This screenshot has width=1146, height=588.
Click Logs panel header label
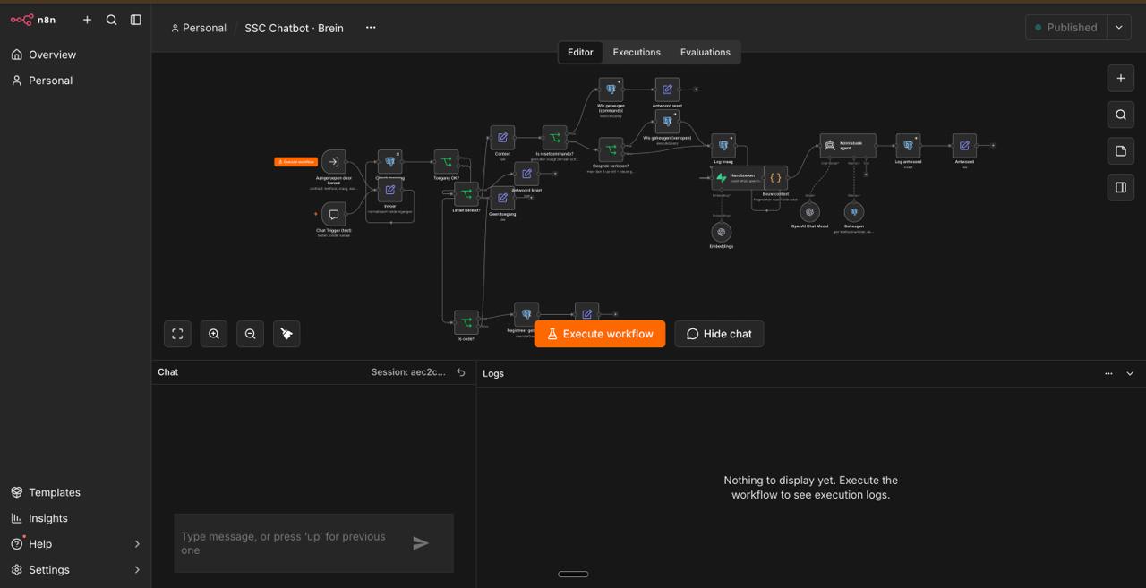pos(493,373)
